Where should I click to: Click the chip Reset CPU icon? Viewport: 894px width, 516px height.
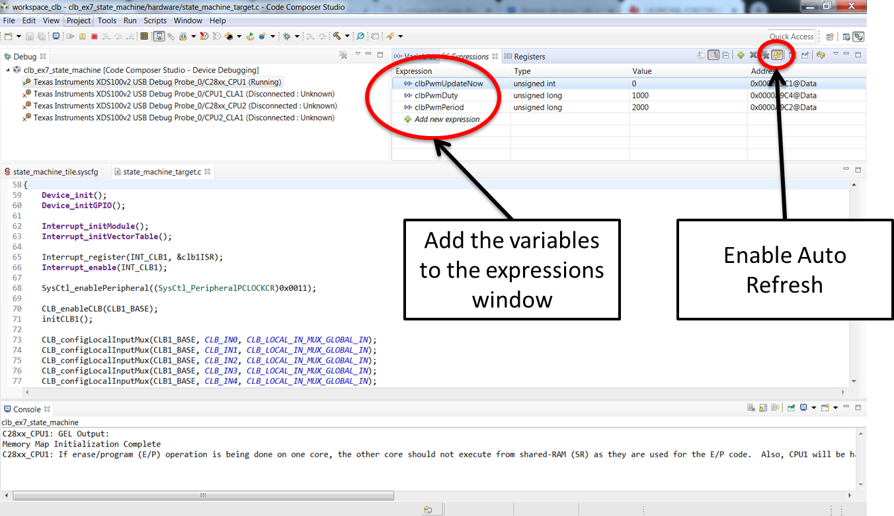[228, 36]
